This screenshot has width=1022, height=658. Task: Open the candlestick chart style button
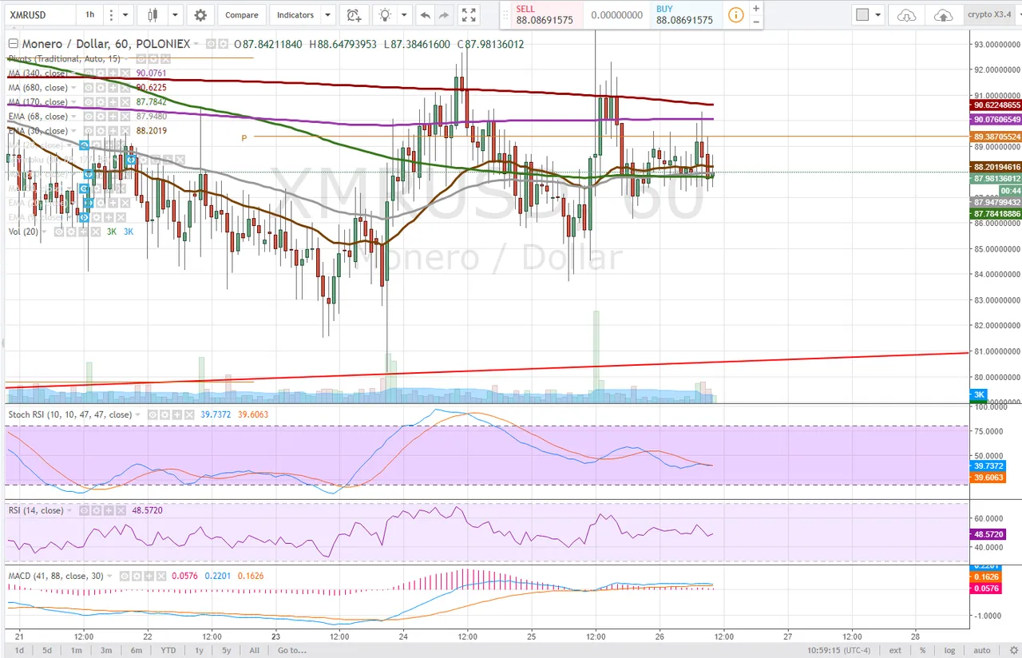(x=154, y=15)
